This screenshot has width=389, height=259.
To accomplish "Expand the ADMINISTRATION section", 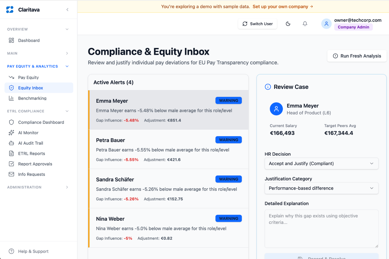I will 38,187.
